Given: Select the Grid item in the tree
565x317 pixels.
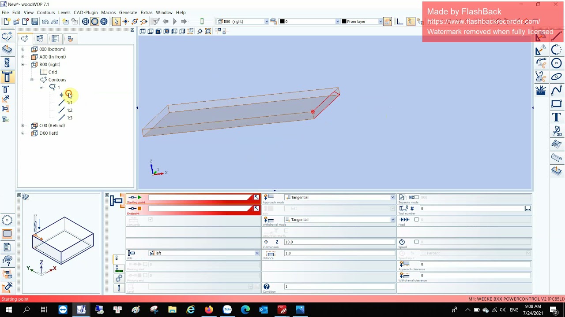Looking at the screenshot, I should [x=53, y=72].
